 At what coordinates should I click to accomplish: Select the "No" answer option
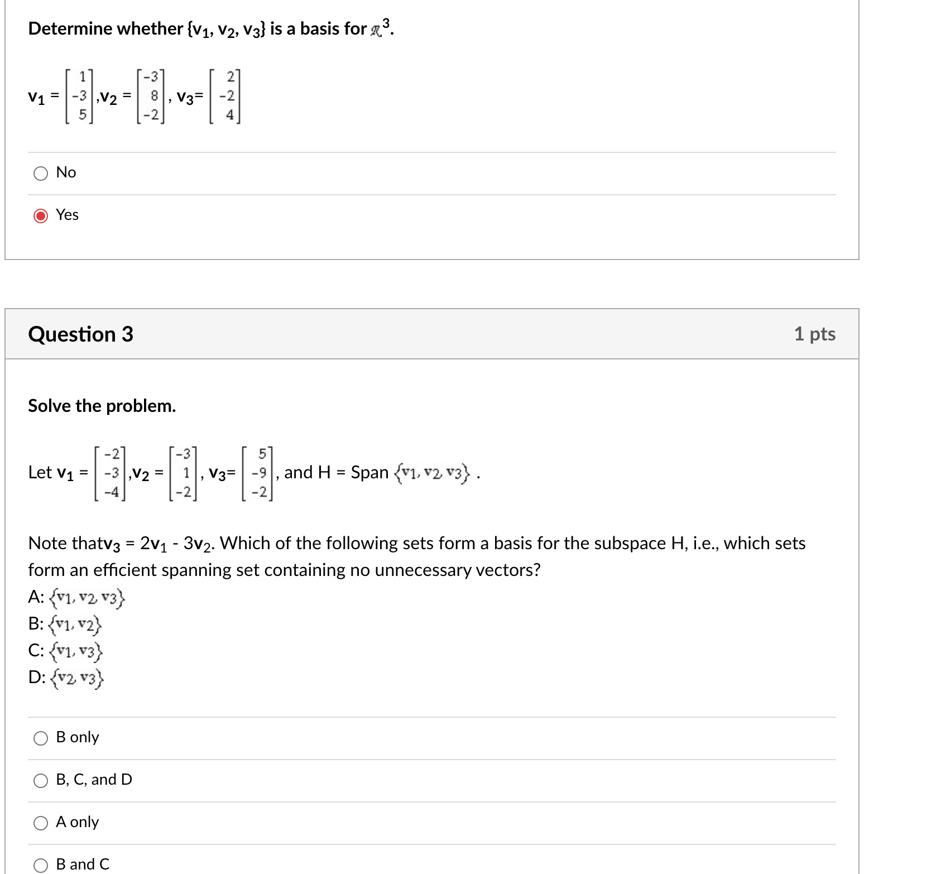tap(40, 174)
